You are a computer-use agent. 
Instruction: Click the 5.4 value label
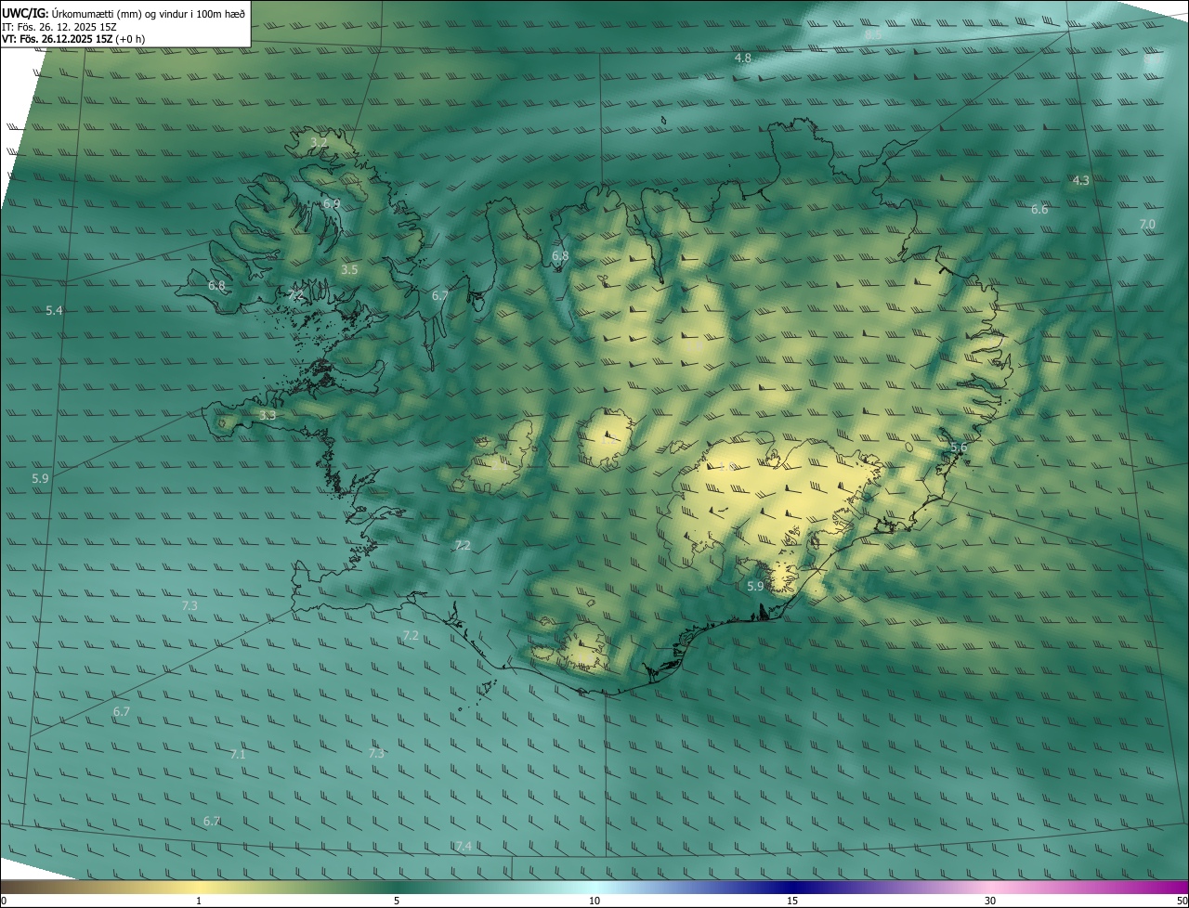click(x=55, y=310)
